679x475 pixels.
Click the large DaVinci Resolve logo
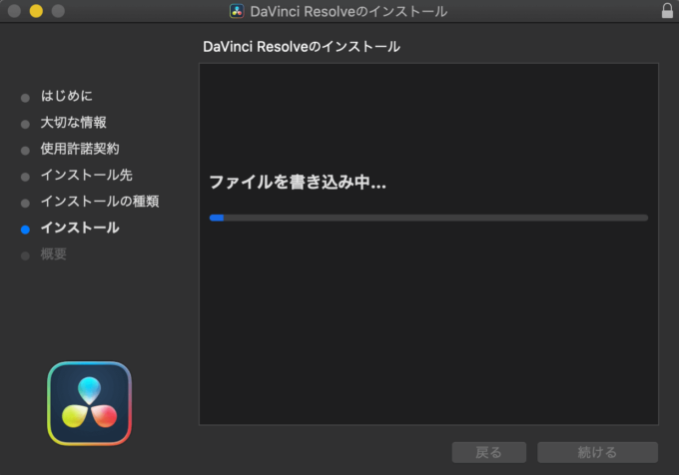(x=89, y=403)
